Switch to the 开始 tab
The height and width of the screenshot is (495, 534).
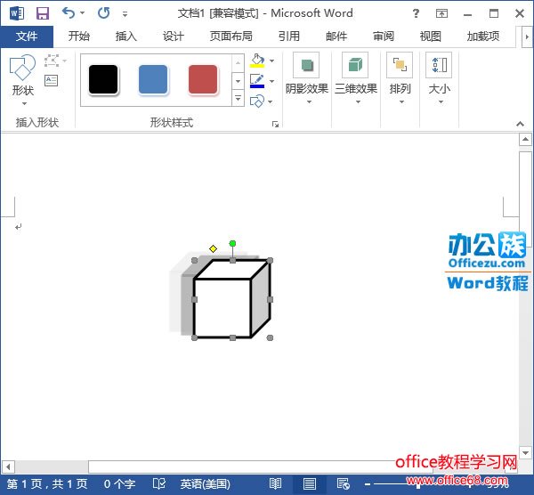78,37
